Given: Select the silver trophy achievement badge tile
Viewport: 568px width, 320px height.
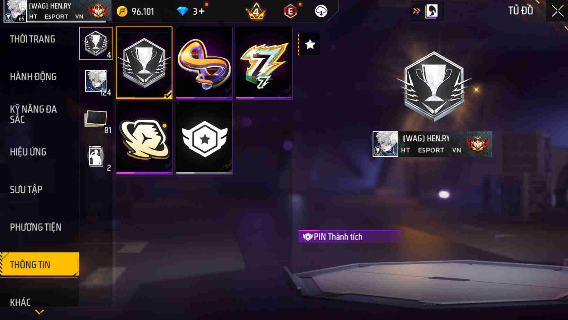Looking at the screenshot, I should (144, 63).
